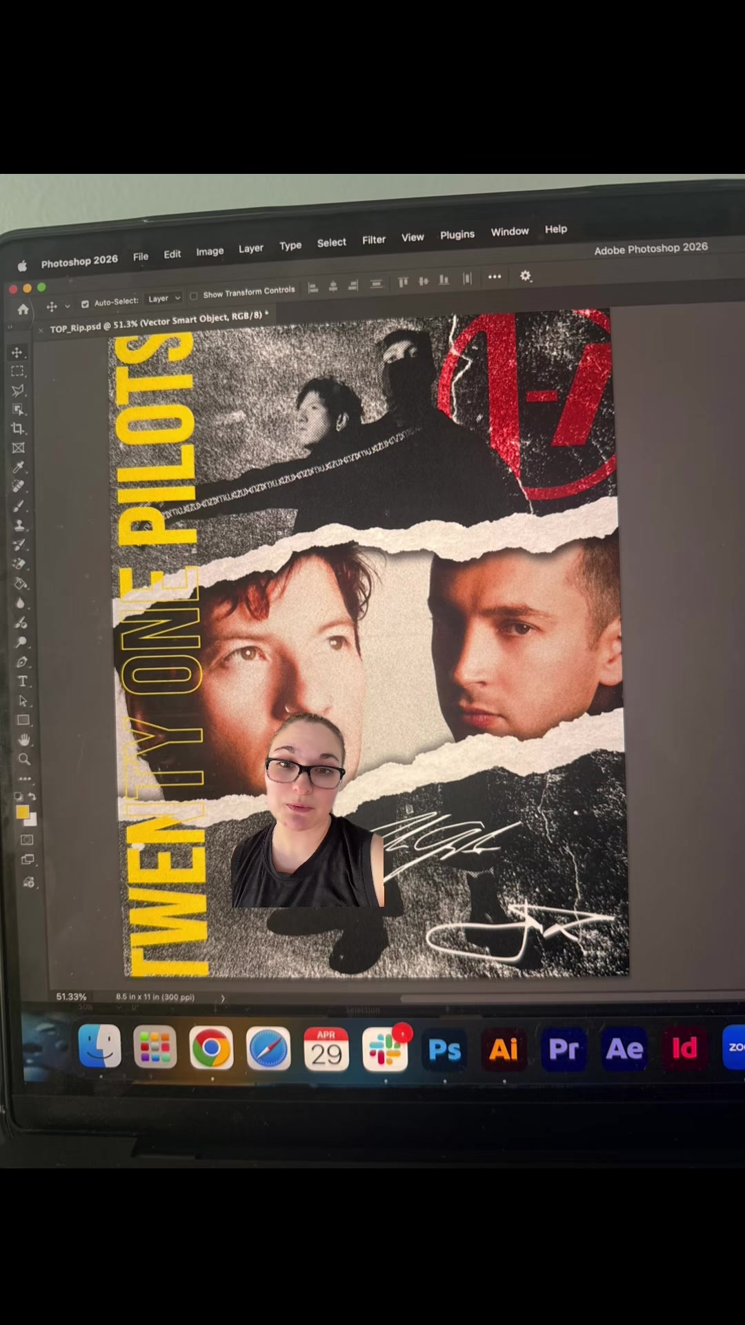745x1325 pixels.
Task: Align vertical centers
Action: tap(424, 281)
